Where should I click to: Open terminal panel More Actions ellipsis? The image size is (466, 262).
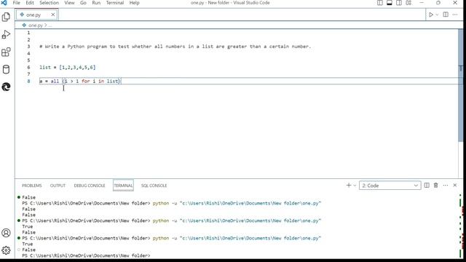(445, 186)
